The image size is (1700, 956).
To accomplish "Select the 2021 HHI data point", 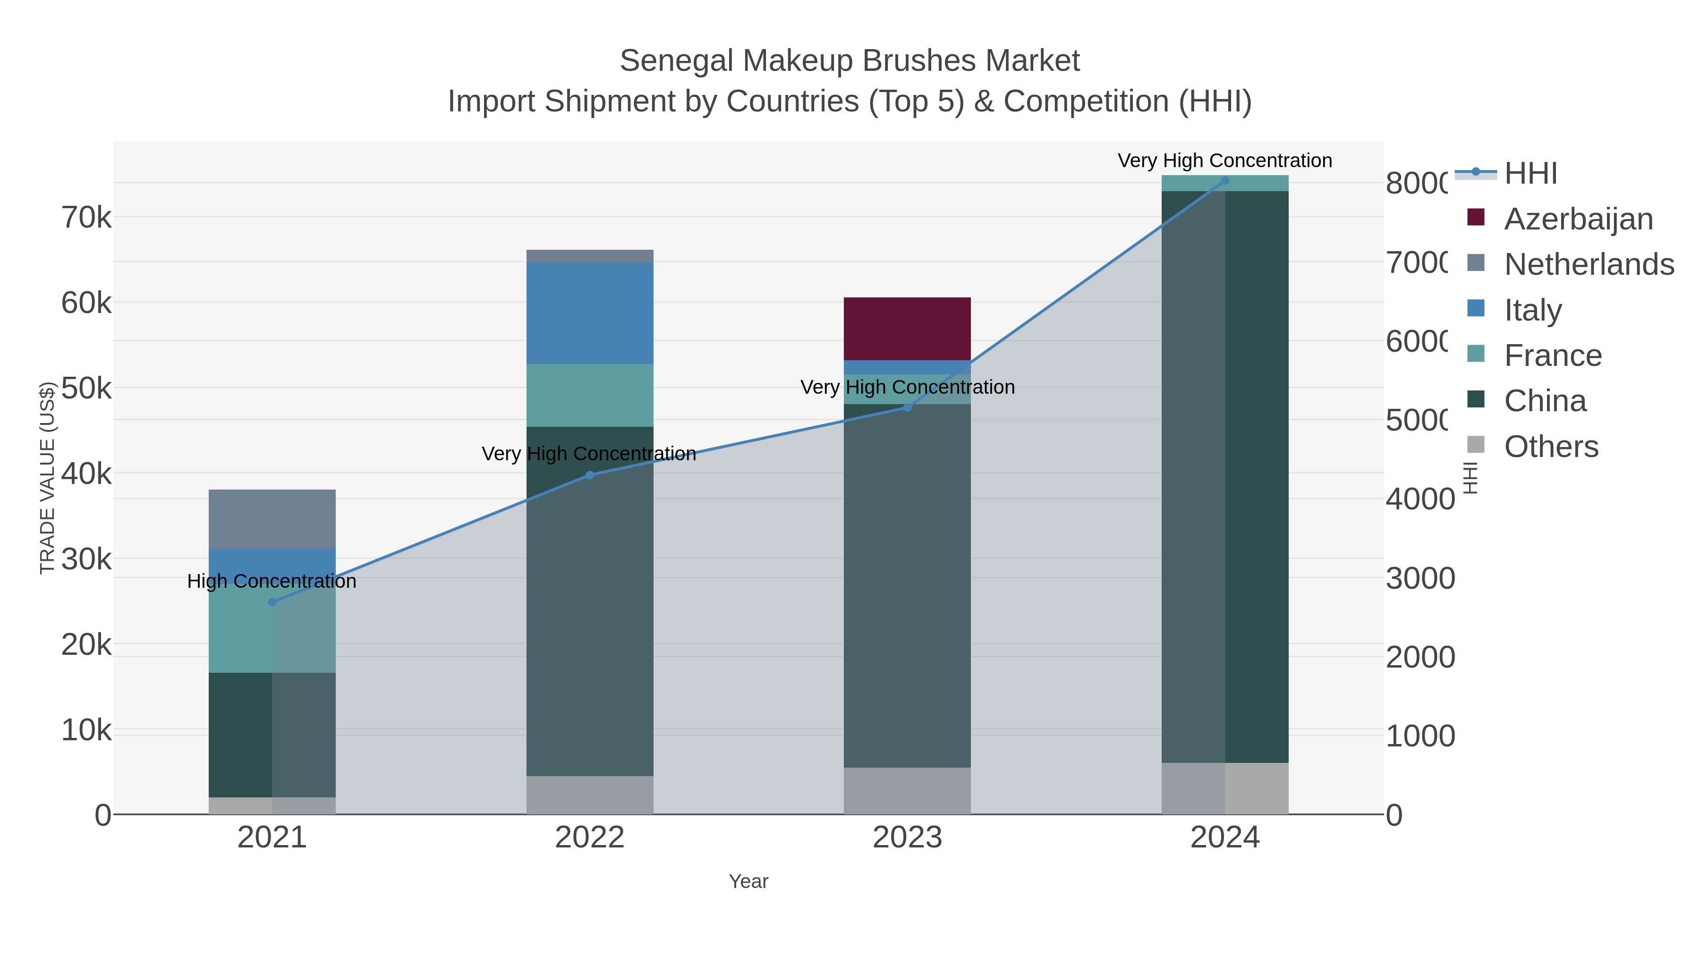I will click(272, 602).
